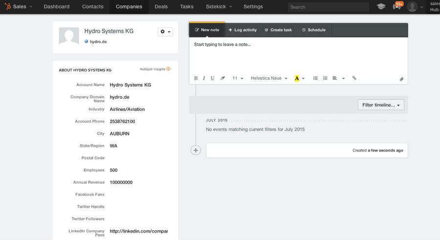Select the New note tab

(207, 30)
